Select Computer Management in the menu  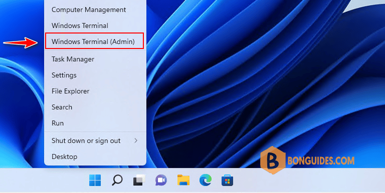[95, 10]
